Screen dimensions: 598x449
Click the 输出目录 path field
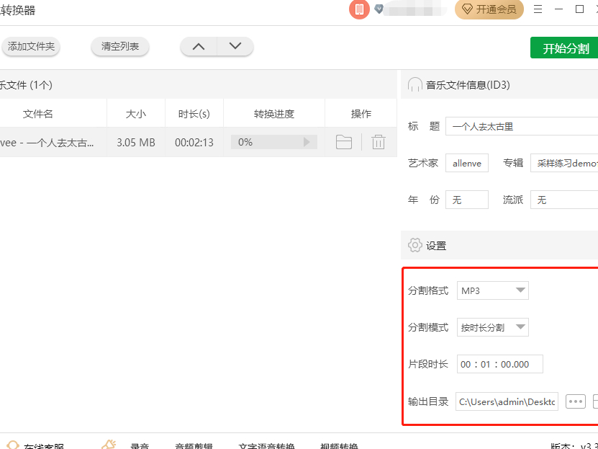(507, 401)
